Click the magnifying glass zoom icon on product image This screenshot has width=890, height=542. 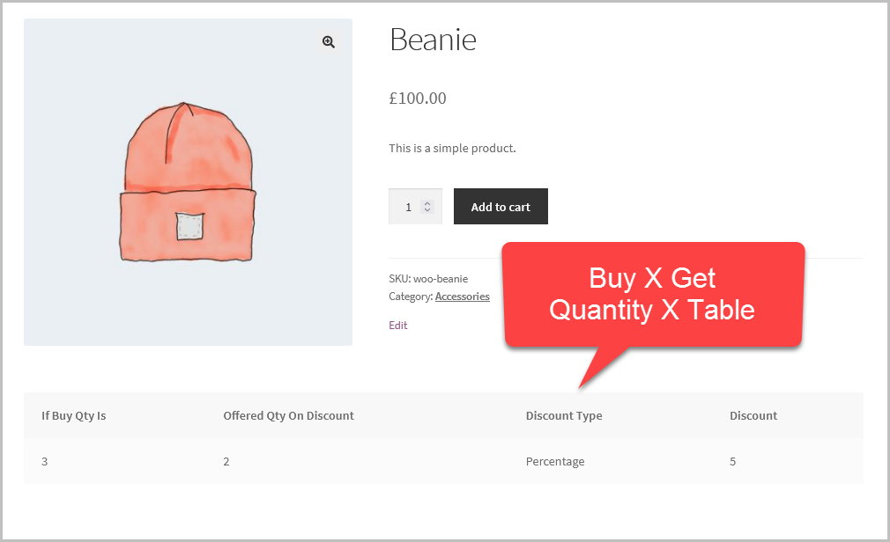point(328,41)
